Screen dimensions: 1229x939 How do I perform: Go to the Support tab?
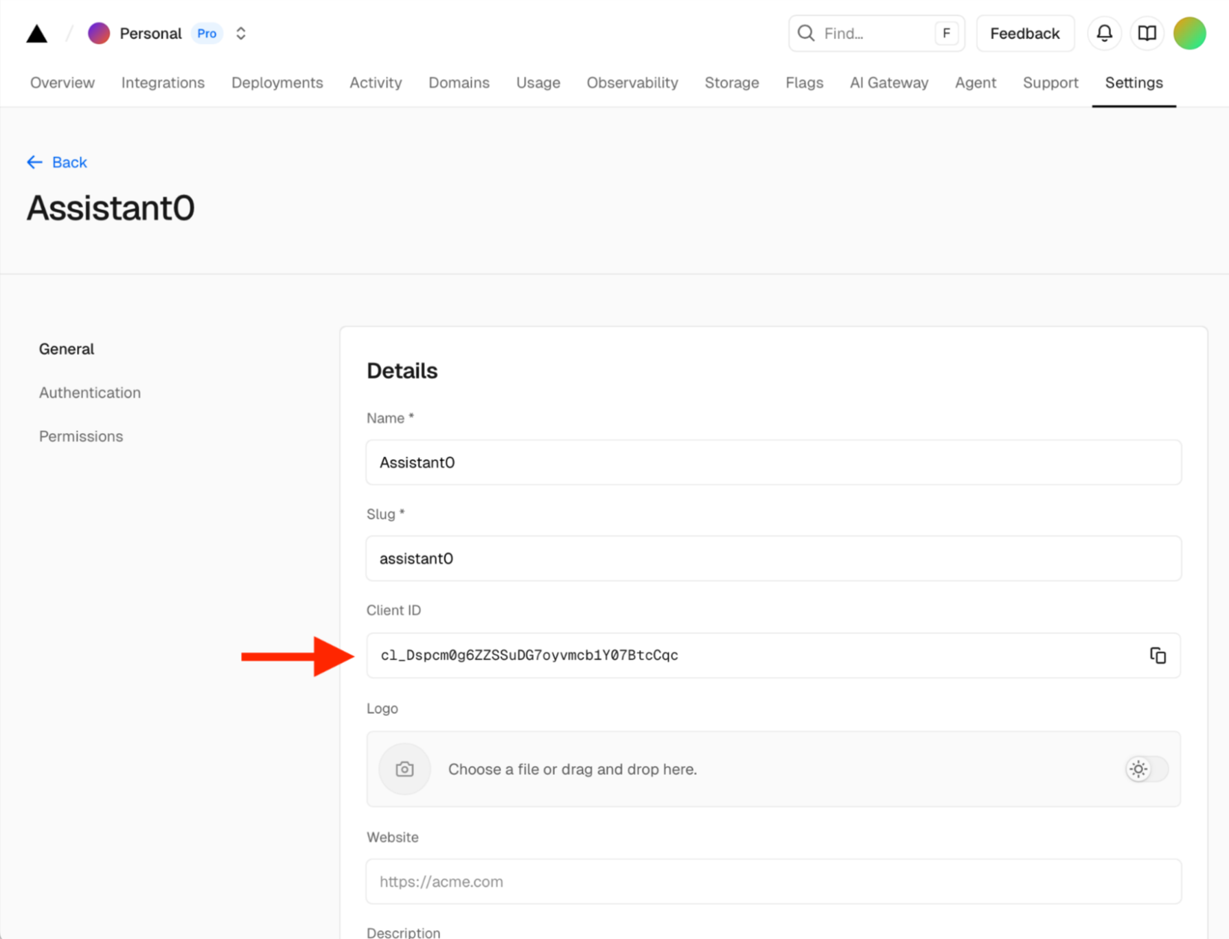(x=1050, y=83)
